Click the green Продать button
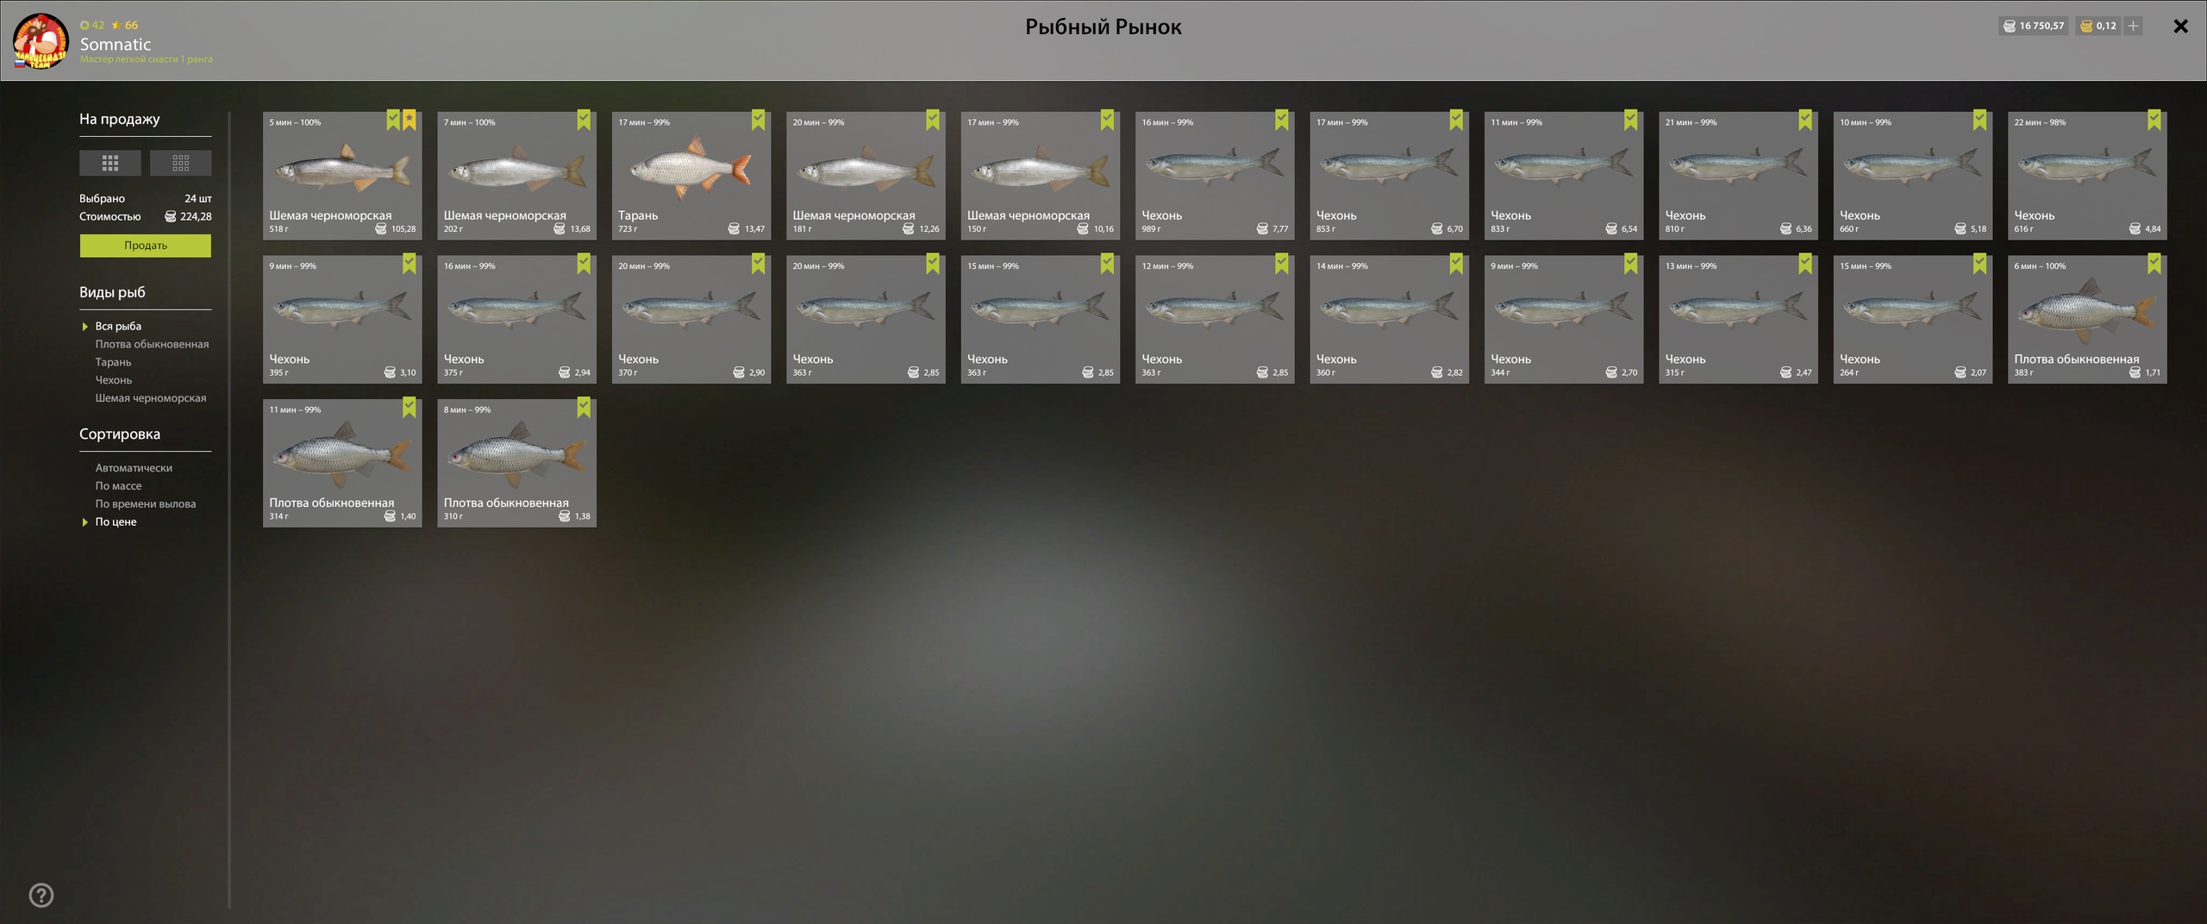This screenshot has width=2207, height=924. (x=146, y=246)
